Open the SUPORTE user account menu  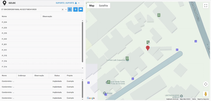(x=68, y=3)
